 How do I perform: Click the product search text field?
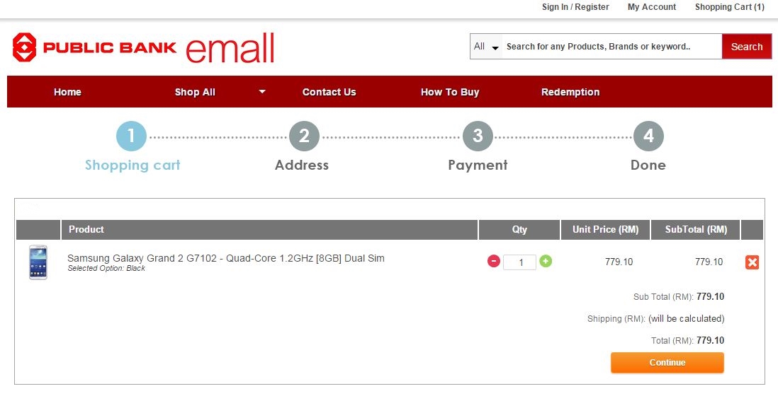611,47
